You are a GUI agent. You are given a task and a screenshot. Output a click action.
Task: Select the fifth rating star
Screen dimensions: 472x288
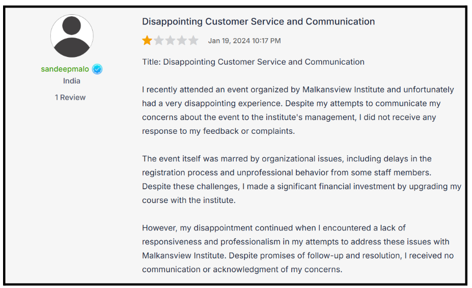[193, 40]
